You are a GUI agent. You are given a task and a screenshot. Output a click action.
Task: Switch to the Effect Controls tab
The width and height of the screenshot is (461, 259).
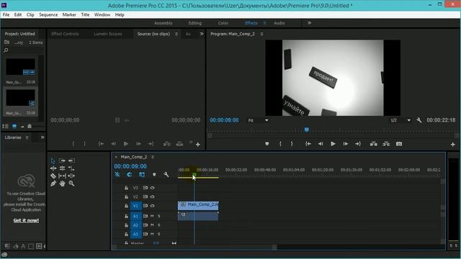coord(65,34)
